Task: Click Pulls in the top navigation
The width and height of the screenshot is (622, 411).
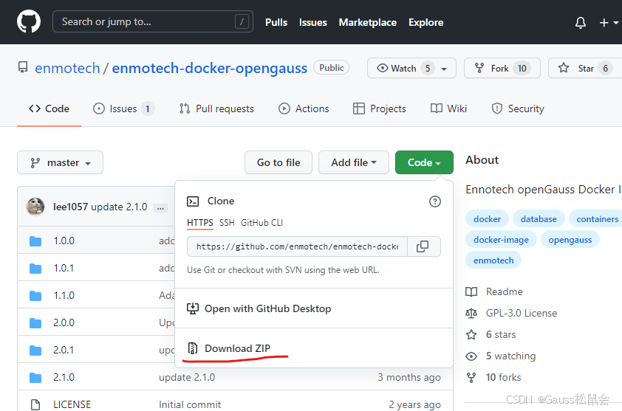Action: [x=276, y=23]
